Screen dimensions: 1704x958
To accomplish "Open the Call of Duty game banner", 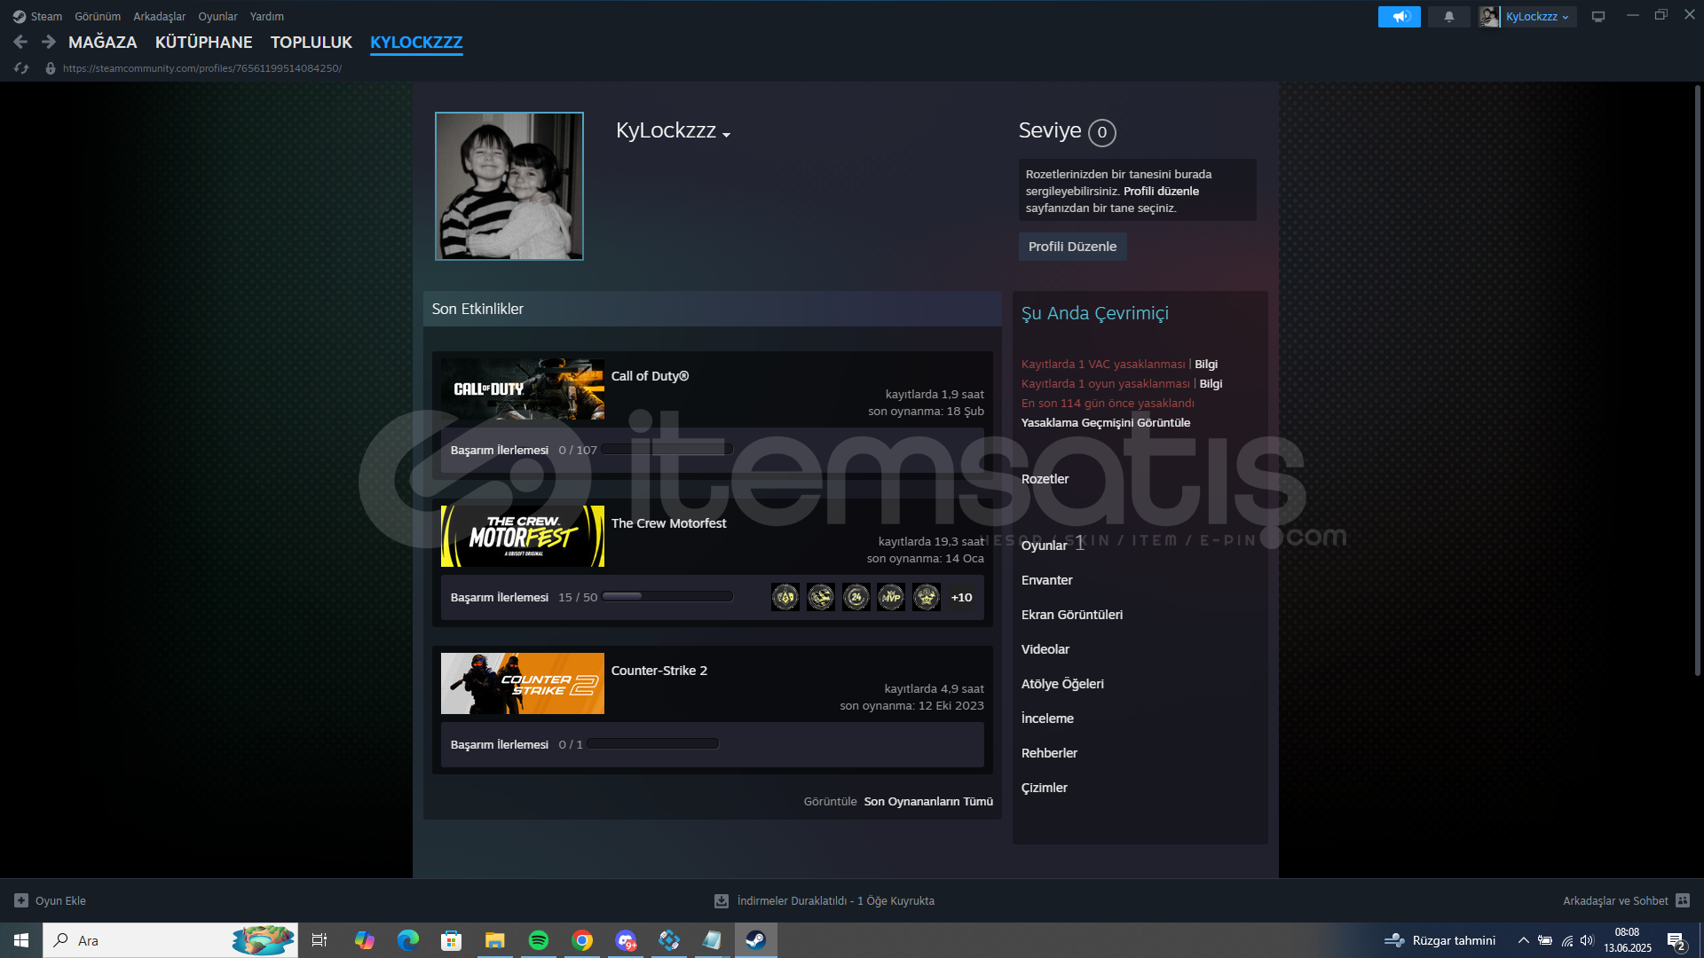I will [523, 389].
